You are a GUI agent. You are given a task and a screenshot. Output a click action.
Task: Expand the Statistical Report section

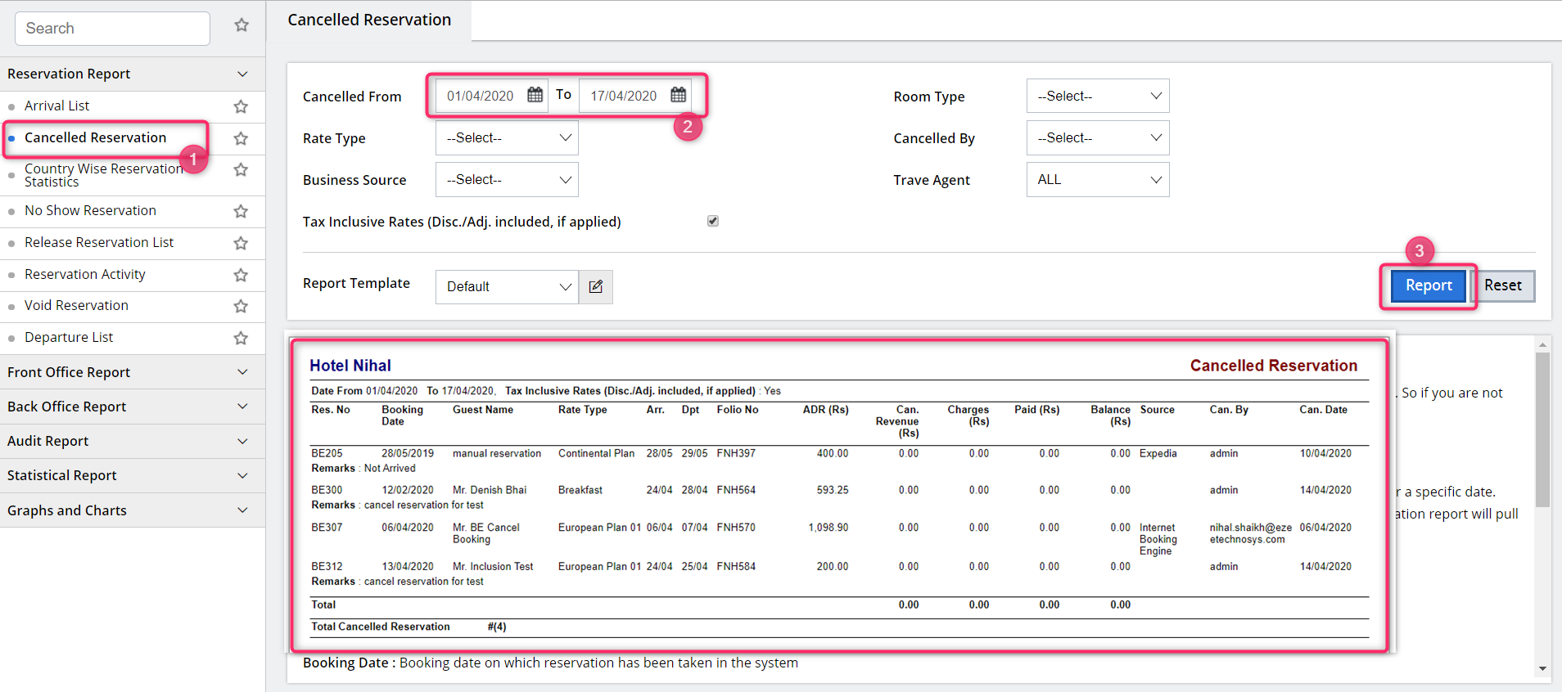(133, 475)
